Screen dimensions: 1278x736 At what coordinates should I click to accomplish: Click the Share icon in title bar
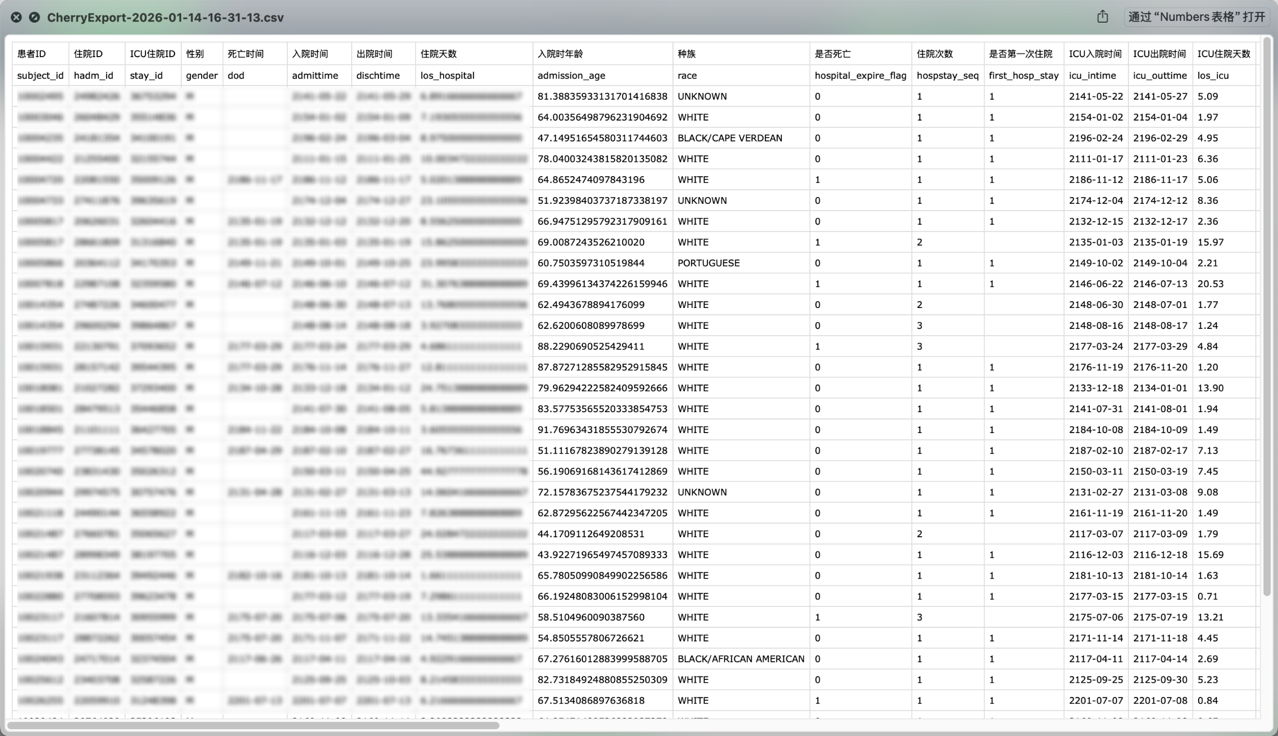tap(1102, 17)
